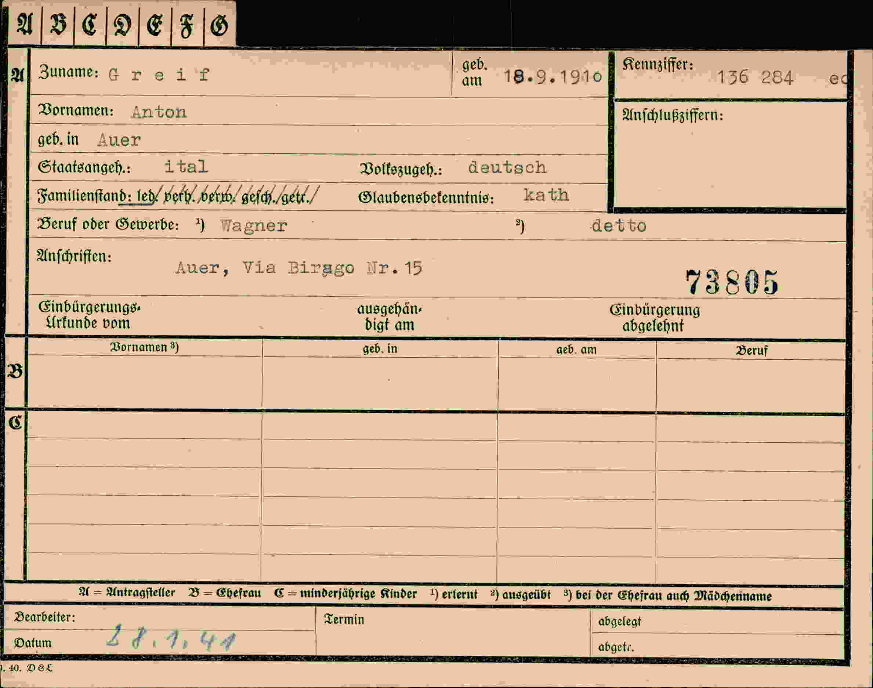This screenshot has height=688, width=873.
Task: Click citizenship value 'ital'
Action: [186, 166]
